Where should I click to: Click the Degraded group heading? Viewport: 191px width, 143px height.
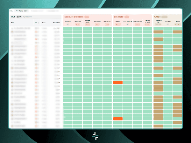coord(119,17)
